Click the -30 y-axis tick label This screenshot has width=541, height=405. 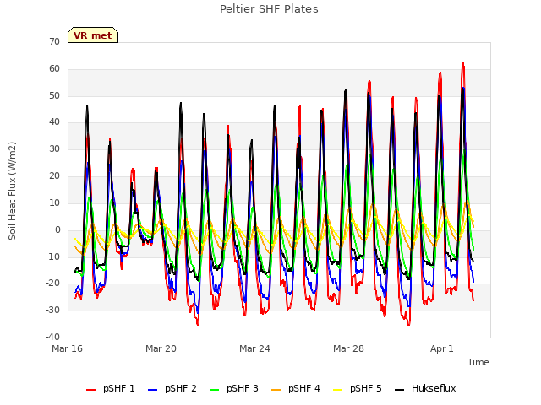coord(53,310)
